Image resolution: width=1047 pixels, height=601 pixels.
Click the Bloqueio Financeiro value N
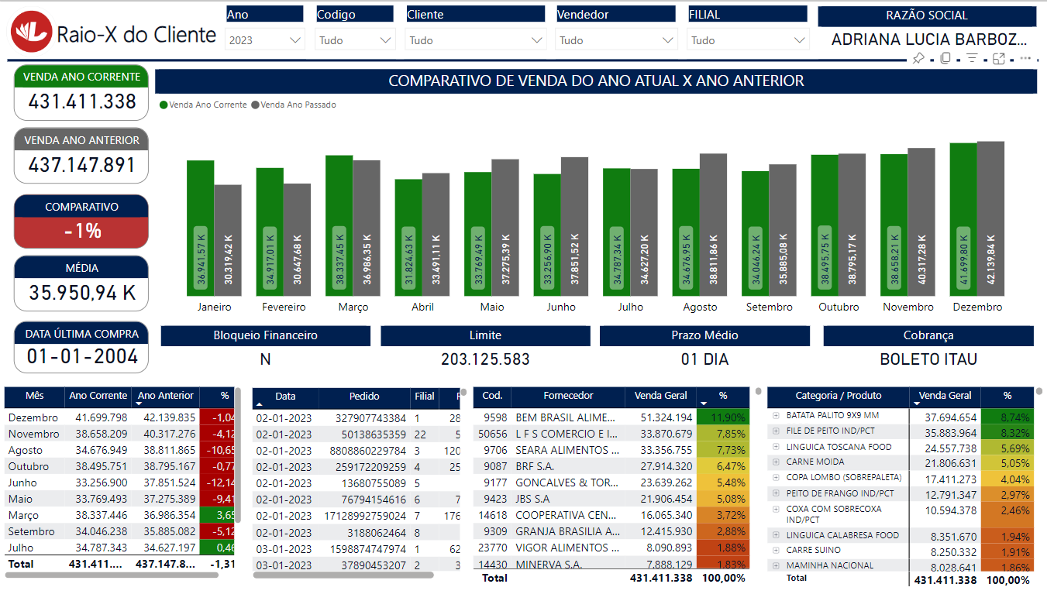[x=266, y=359]
